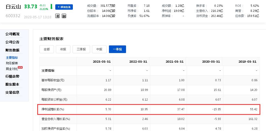Click the 每股净资产(元) row label

[52, 90]
